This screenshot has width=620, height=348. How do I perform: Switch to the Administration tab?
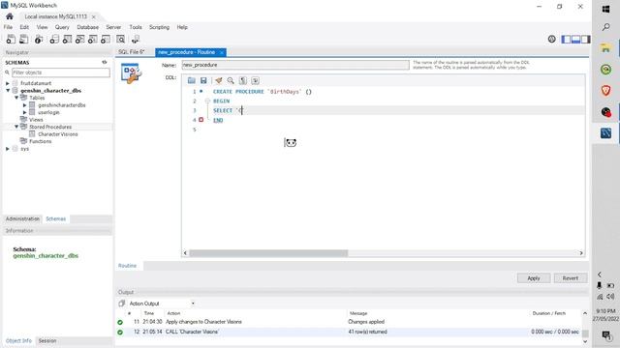coord(22,219)
